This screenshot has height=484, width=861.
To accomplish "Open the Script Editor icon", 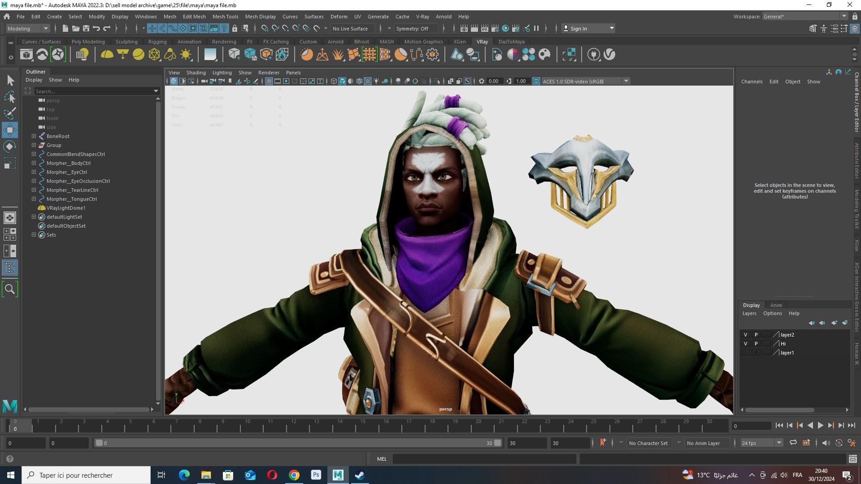I will (852, 459).
